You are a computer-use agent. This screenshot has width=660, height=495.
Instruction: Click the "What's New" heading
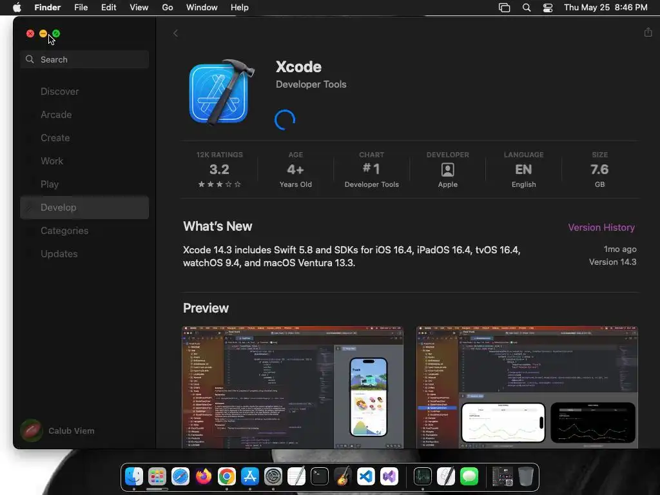218,226
